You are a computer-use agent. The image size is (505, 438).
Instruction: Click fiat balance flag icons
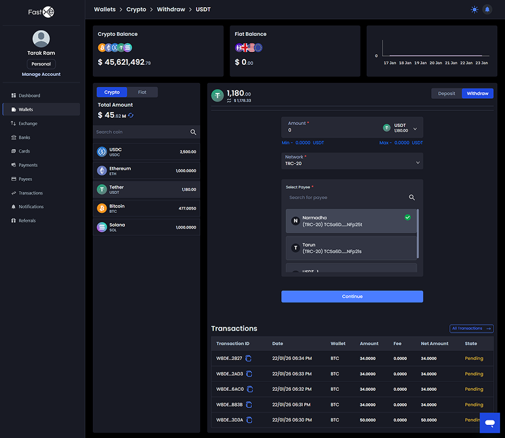[x=249, y=48]
